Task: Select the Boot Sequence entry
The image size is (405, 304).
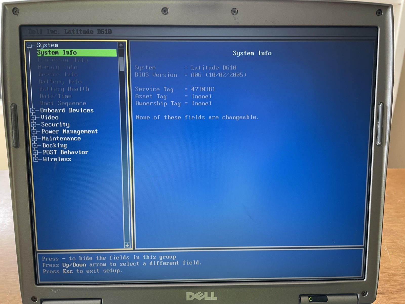Action: (63, 103)
